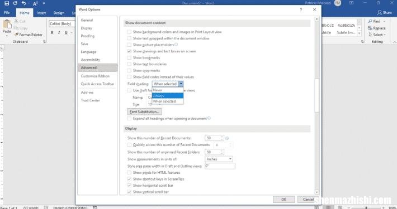Click the zoom slider in Word status bar
The image size is (397, 209).
(x=366, y=207)
